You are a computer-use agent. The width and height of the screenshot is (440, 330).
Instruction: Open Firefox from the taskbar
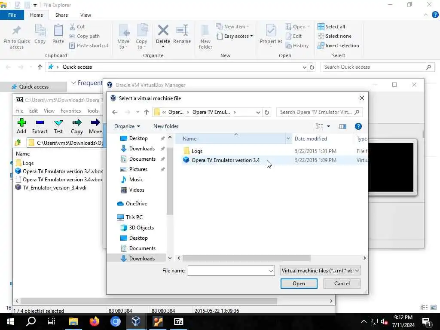pyautogui.click(x=95, y=321)
